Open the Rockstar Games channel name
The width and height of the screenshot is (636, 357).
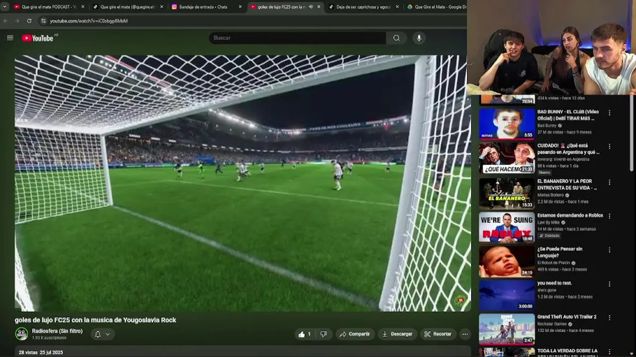pyautogui.click(x=552, y=324)
